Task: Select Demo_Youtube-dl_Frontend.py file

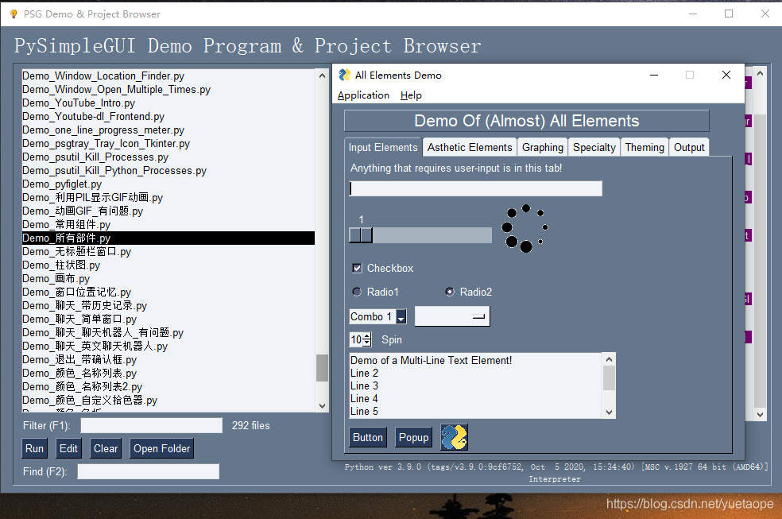Action: point(168,116)
